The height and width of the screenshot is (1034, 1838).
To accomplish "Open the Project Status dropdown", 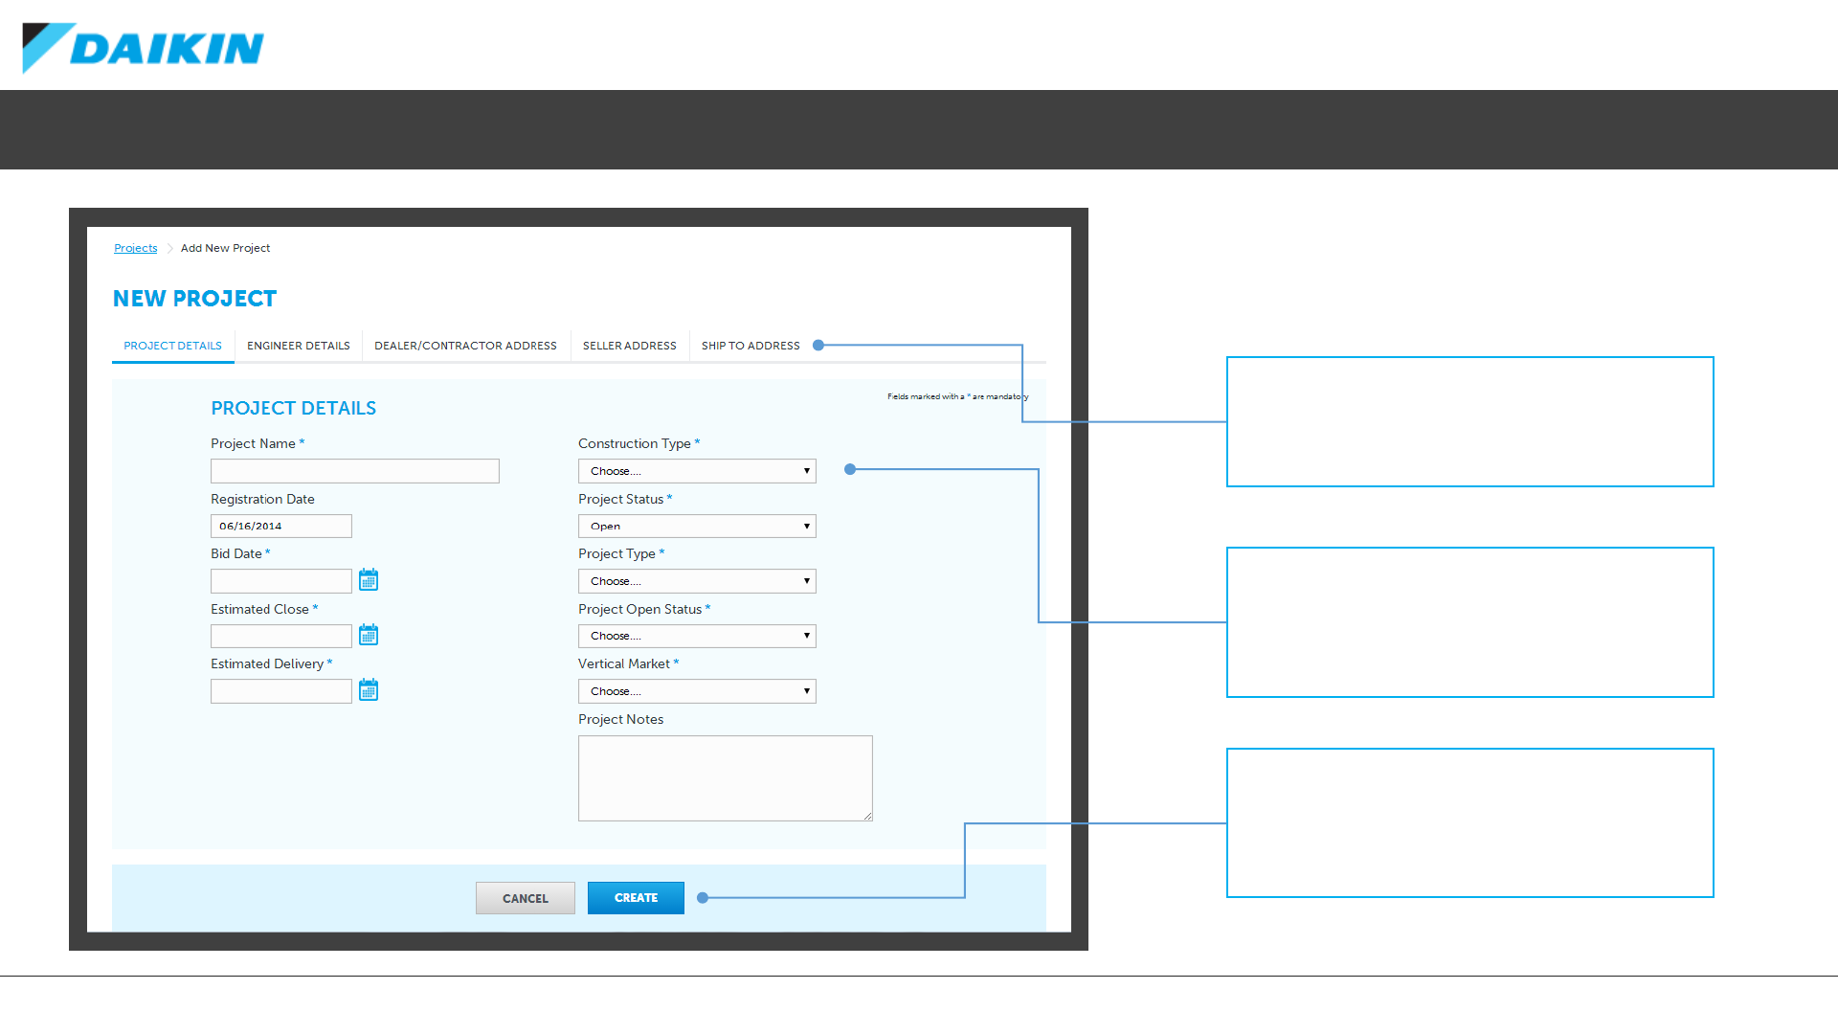I will [697, 527].
